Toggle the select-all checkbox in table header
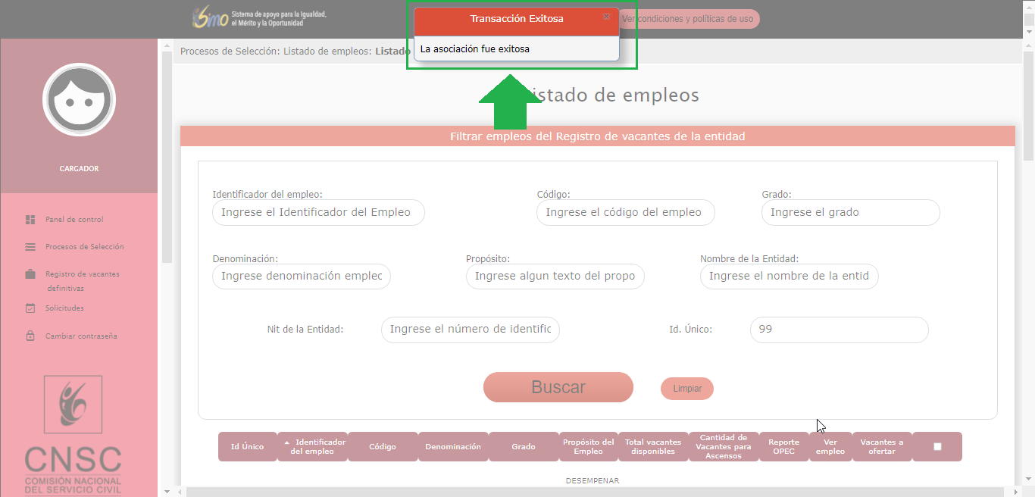 [x=937, y=447]
